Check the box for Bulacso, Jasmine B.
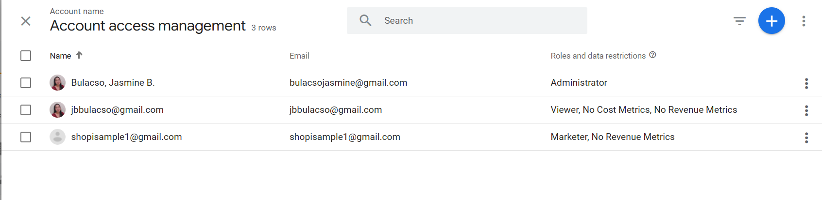The image size is (822, 200). point(26,83)
